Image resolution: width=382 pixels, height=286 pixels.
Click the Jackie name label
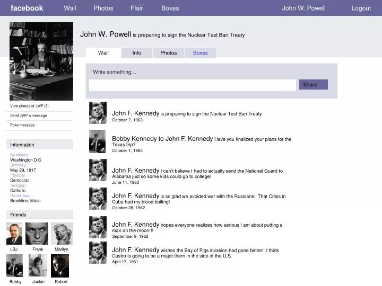[x=39, y=282]
